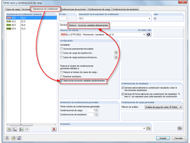This screenshot has width=190, height=143.
Task: Click the select all expressions icon
Action: pos(21,129)
